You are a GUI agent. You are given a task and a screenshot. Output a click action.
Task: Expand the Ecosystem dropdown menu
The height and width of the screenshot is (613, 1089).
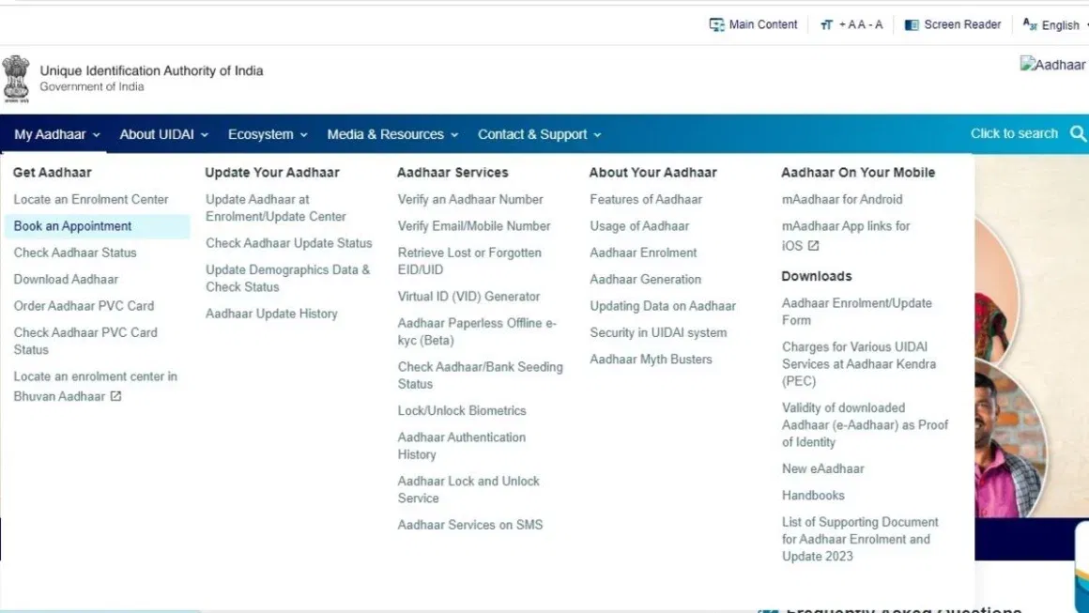coord(268,134)
